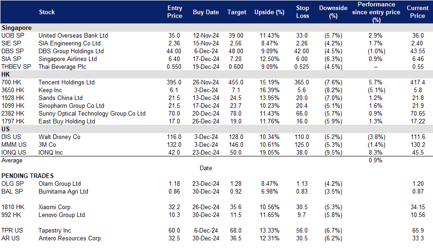Click 'Thai Beverage Plc' name
The height and width of the screenshot is (250, 433).
coord(62,67)
